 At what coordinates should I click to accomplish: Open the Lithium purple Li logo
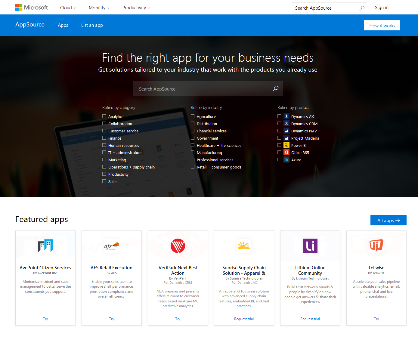pyautogui.click(x=310, y=246)
